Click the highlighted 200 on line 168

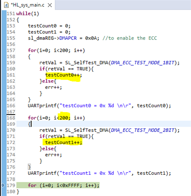point(64,118)
